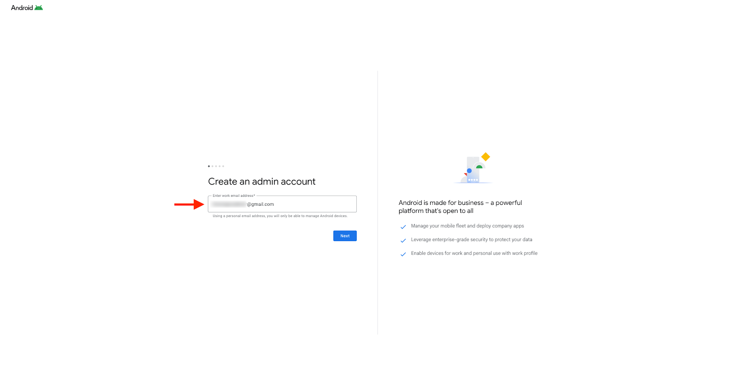754x389 pixels.
Task: Click the Android is made for business heading
Action: pyautogui.click(x=460, y=207)
